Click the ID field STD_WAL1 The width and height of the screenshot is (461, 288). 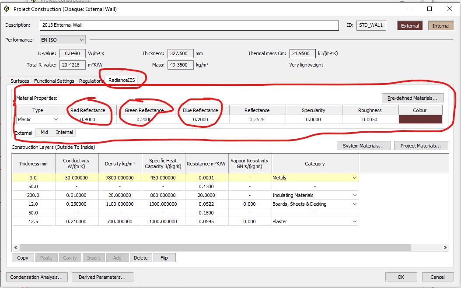pos(371,25)
